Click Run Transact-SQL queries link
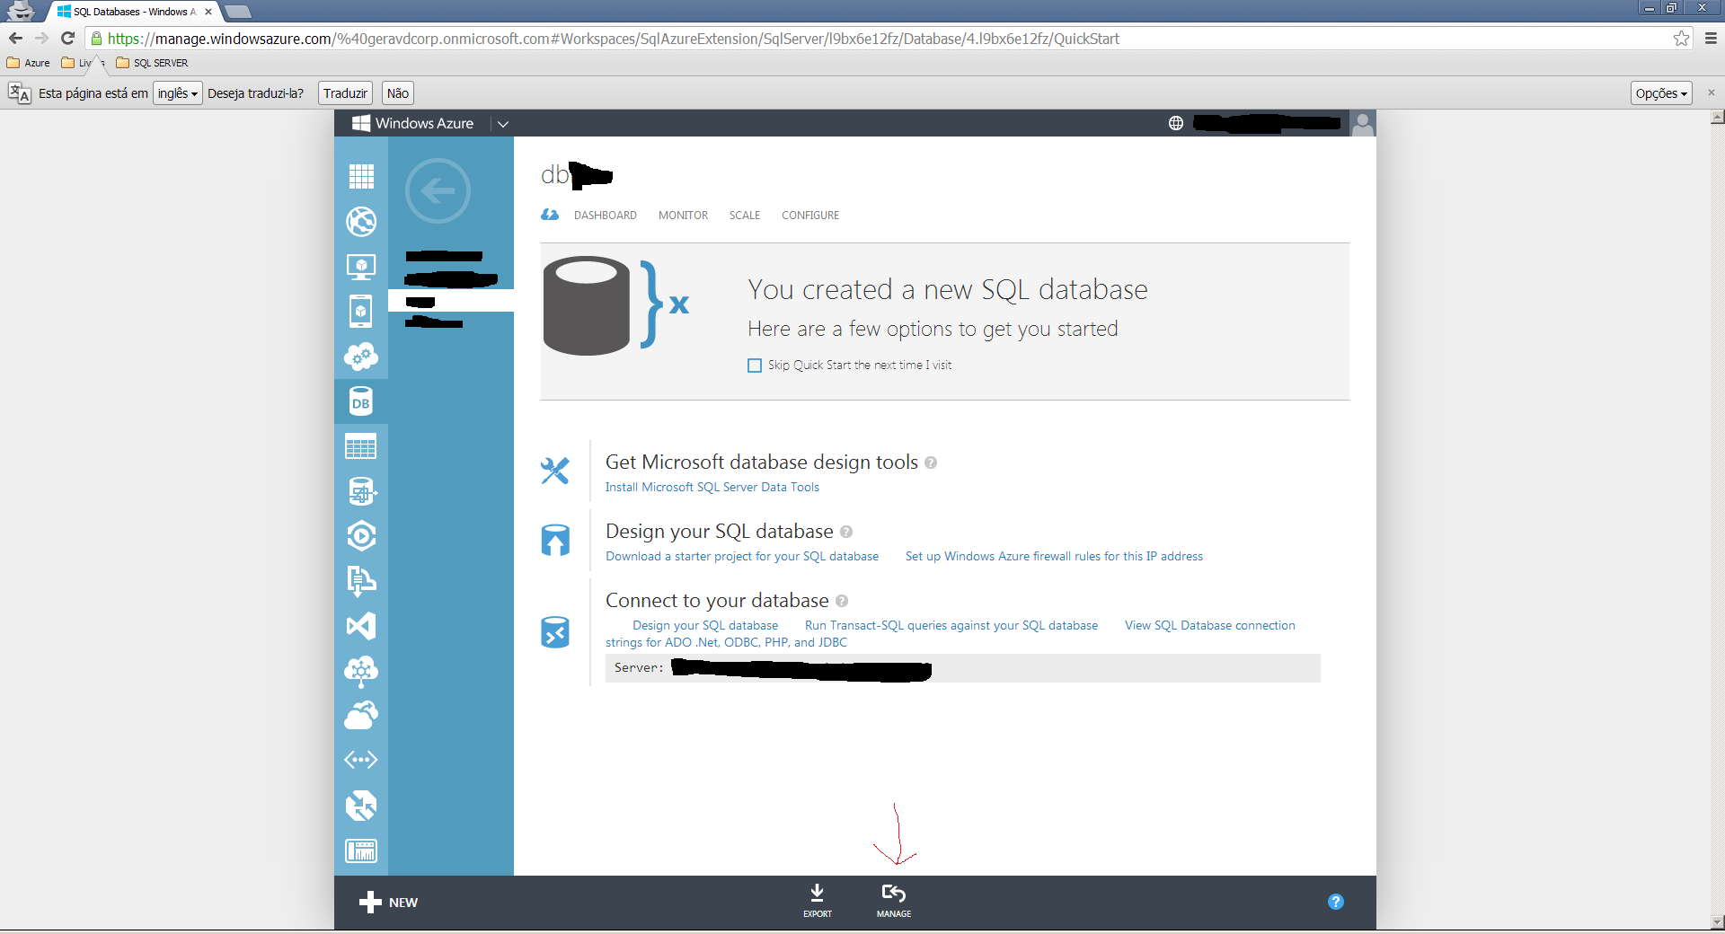The image size is (1725, 934). click(951, 626)
